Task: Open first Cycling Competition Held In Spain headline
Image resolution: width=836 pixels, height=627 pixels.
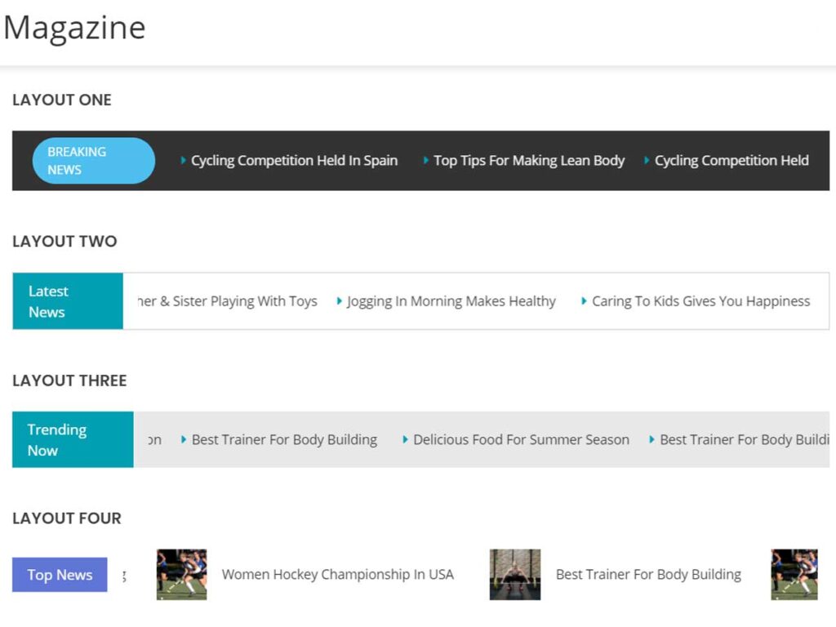Action: coord(294,161)
